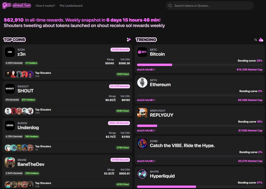Select the UDOG token icon
The image size is (266, 189).
(10, 125)
